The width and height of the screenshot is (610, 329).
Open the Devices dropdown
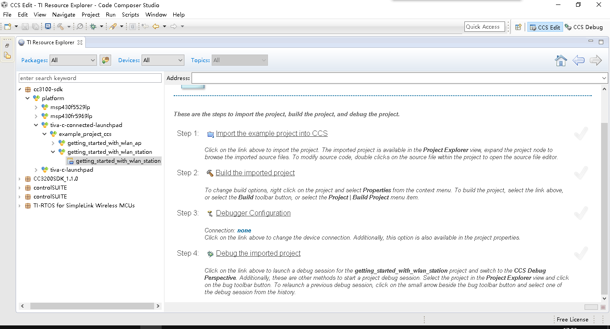click(163, 60)
